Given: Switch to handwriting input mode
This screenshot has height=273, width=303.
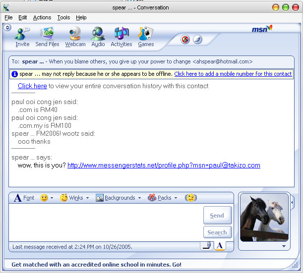Looking at the screenshot, I should coord(207,245).
